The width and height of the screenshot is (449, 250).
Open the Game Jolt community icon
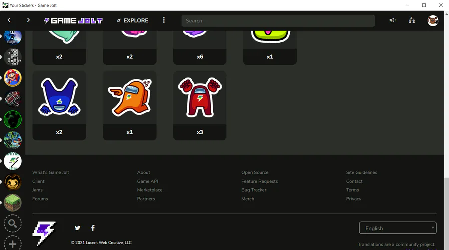point(13,161)
